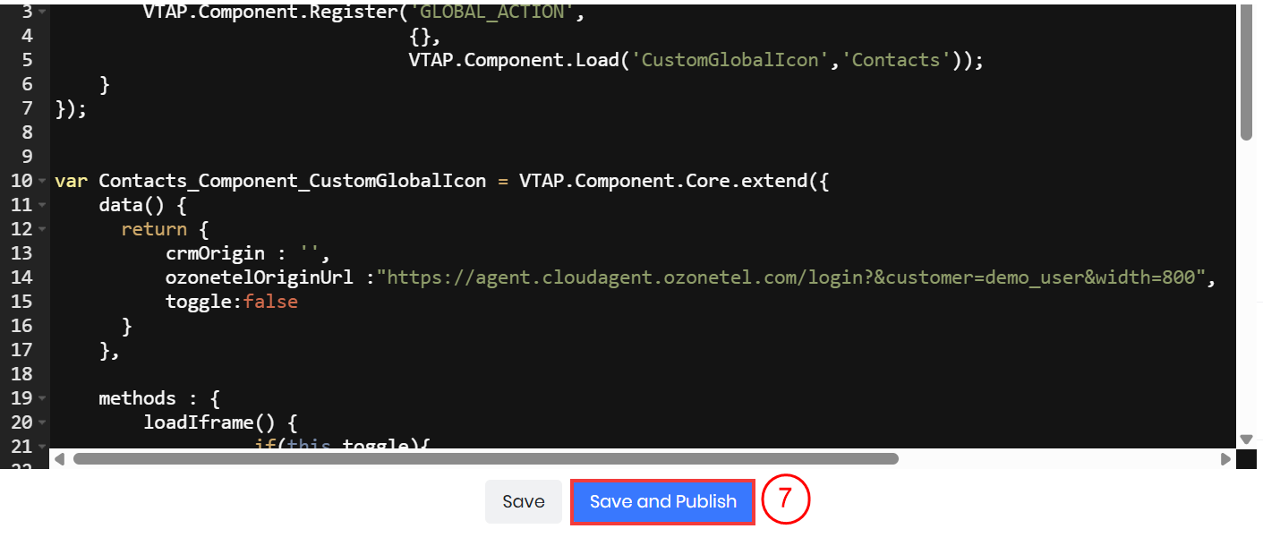Click the Contacts_Component_CustomGlobalIcon variable name

point(292,182)
